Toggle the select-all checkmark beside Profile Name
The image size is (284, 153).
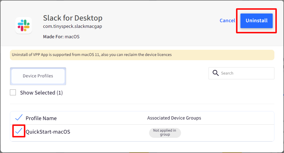[x=19, y=117]
